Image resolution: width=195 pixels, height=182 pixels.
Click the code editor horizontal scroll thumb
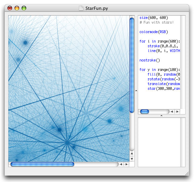point(144,111)
